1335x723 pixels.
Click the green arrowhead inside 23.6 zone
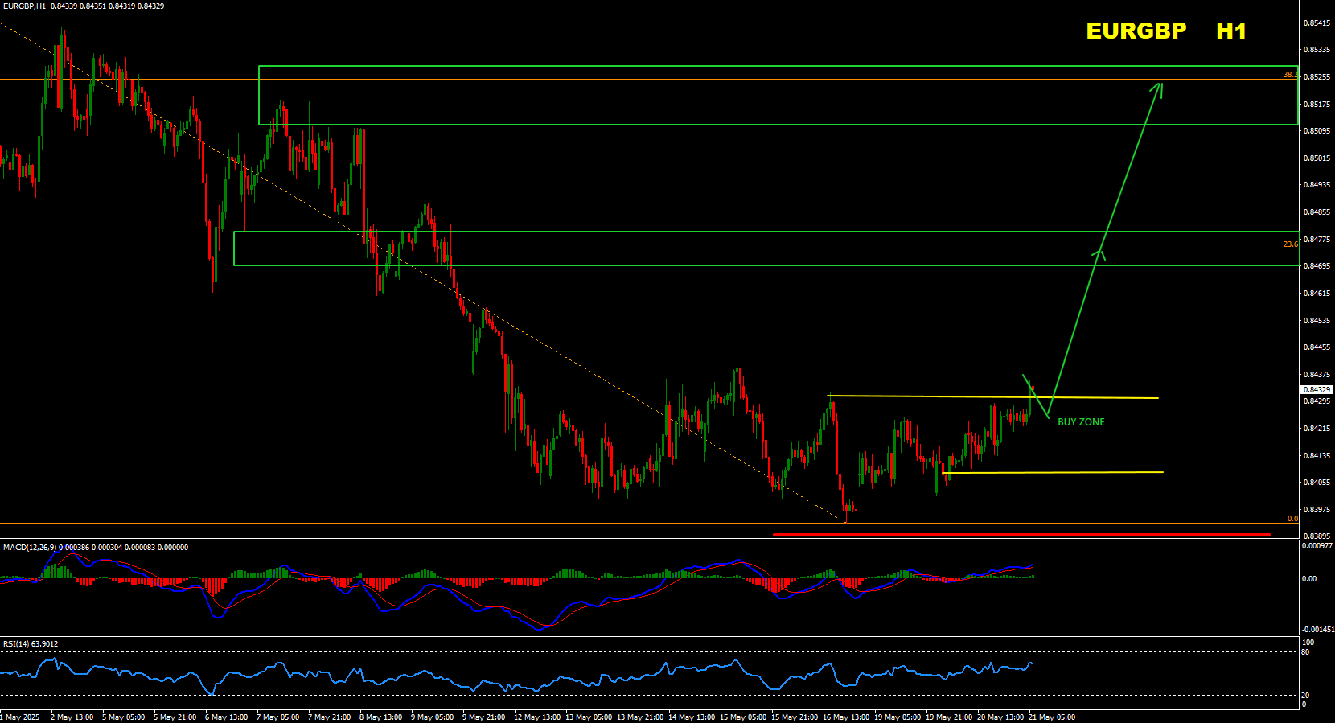coord(1099,254)
